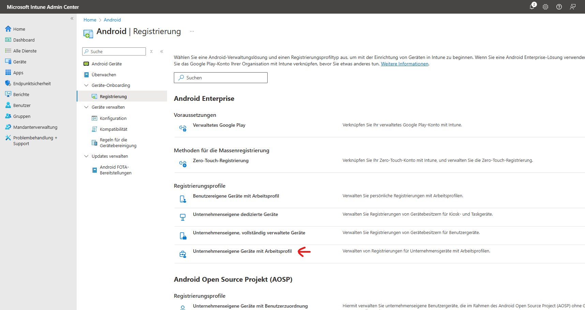
Task: Open the help question mark icon
Action: coord(559,7)
